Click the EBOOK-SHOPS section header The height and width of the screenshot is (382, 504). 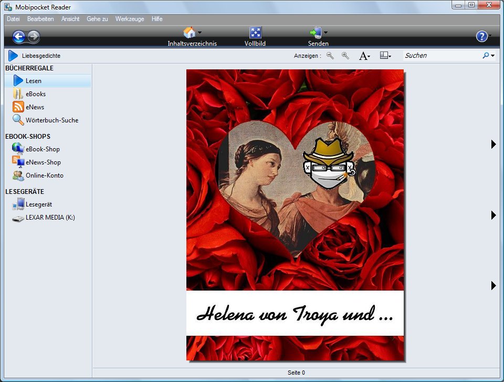click(x=28, y=137)
